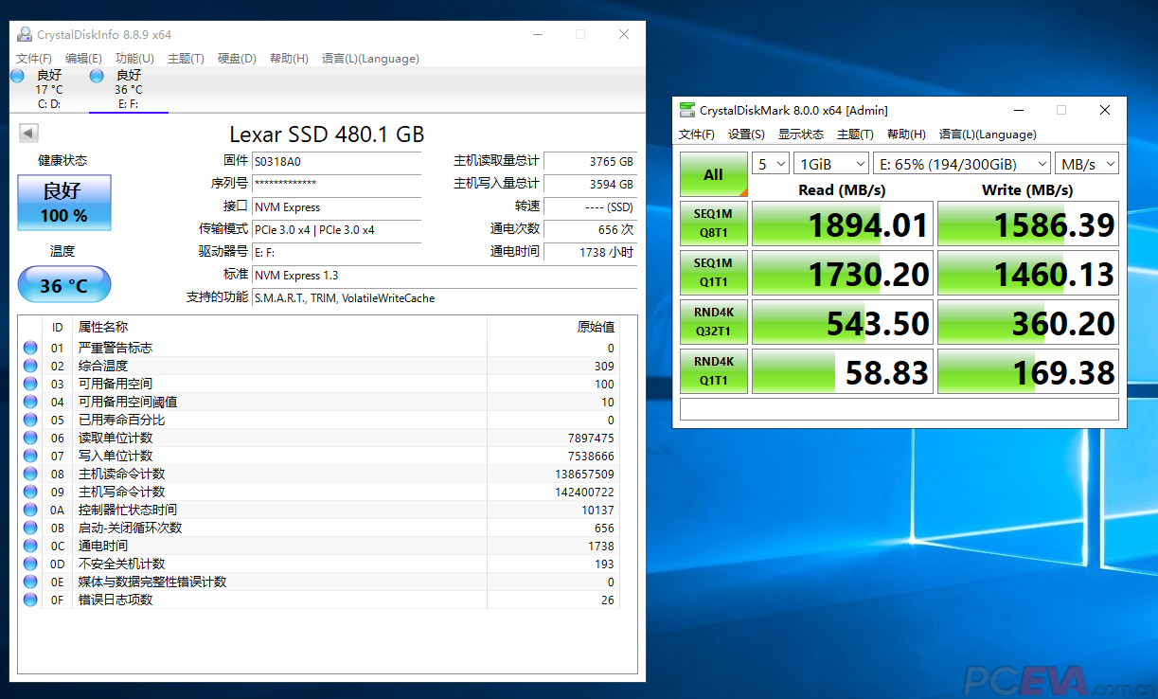Image resolution: width=1158 pixels, height=699 pixels.
Task: Click the green All benchmark button
Action: coord(713,174)
